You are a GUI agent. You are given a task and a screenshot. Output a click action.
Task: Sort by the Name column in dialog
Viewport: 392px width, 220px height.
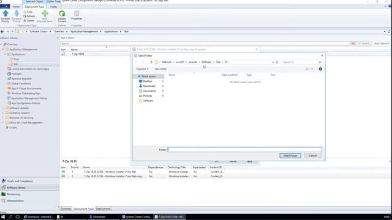coord(171,75)
